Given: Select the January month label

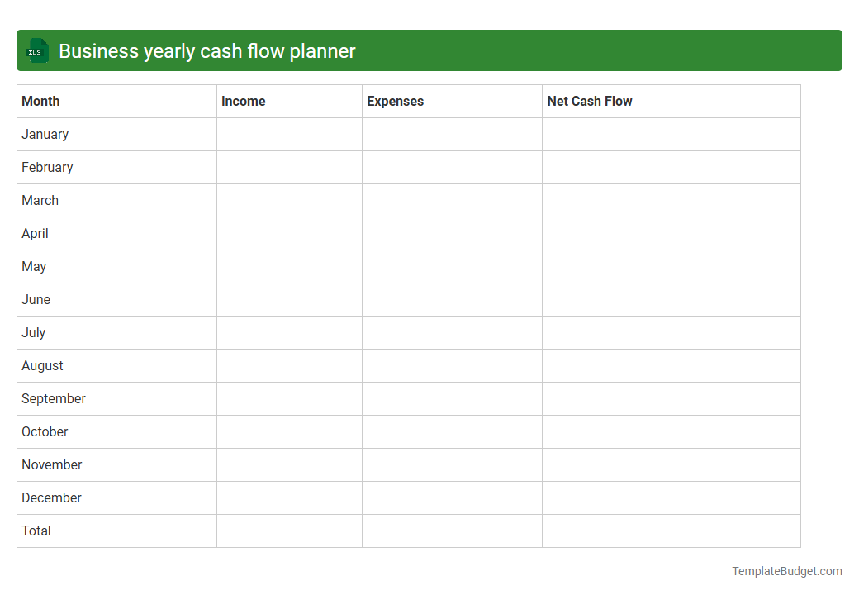Looking at the screenshot, I should [45, 134].
